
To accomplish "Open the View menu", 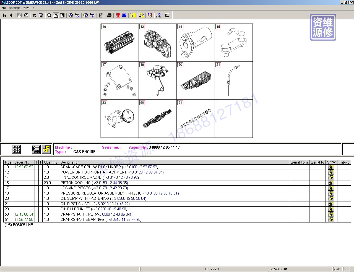I will pos(26,8).
